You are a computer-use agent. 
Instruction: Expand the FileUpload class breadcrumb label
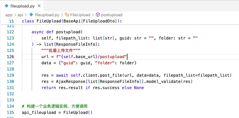click(x=80, y=15)
